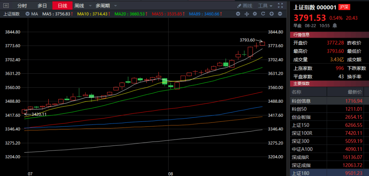The width and height of the screenshot is (369, 176).
Task: Click the MA89 : 3460.66 indicator value
Action: click(205, 14)
